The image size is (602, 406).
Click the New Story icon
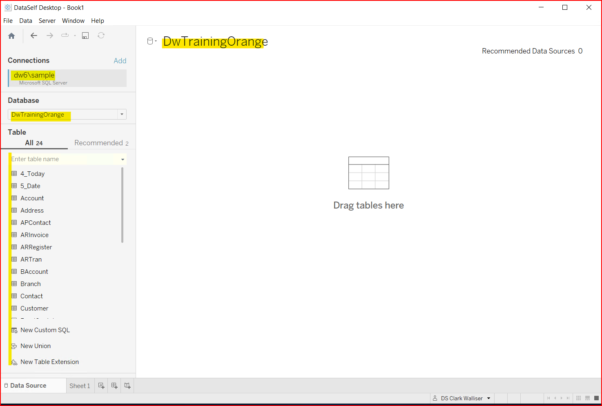click(127, 386)
